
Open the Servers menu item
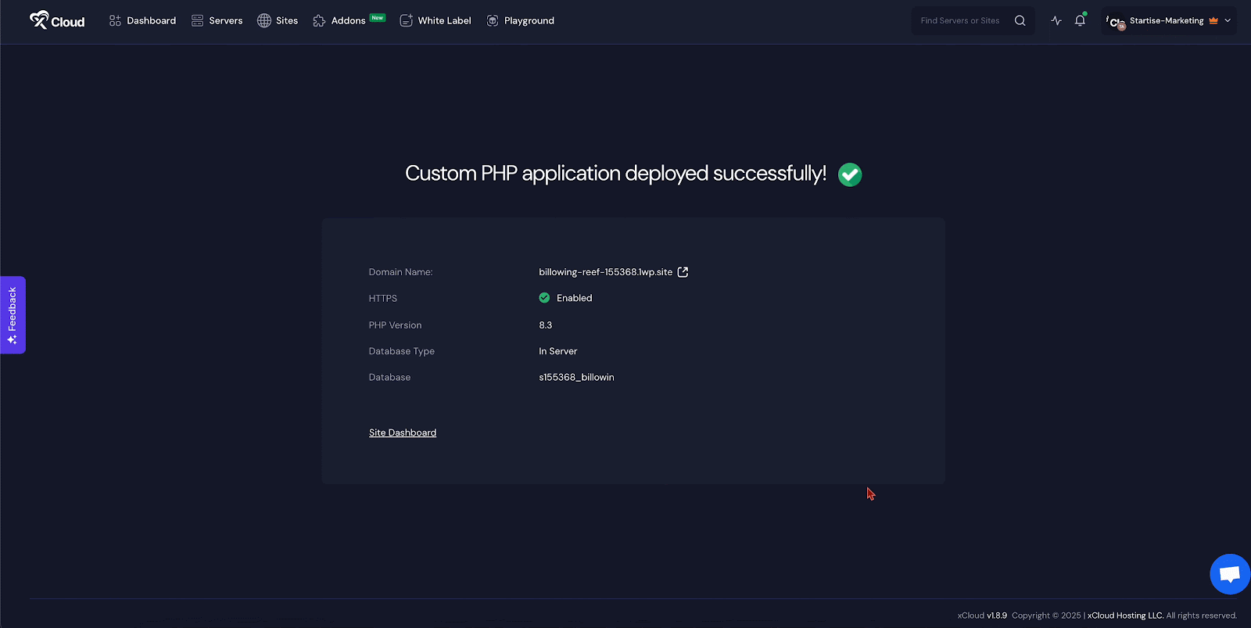click(x=217, y=20)
